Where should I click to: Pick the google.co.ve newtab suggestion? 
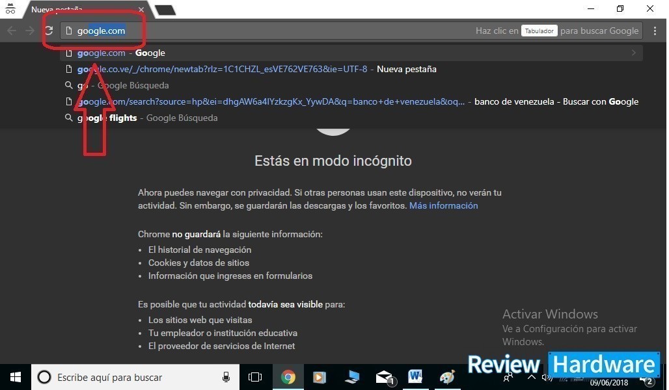(351, 69)
